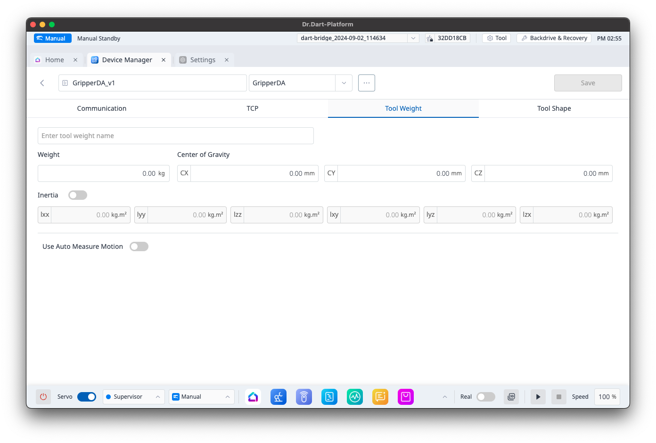This screenshot has height=443, width=656.
Task: Toggle the Inertia switch
Action: (x=78, y=195)
